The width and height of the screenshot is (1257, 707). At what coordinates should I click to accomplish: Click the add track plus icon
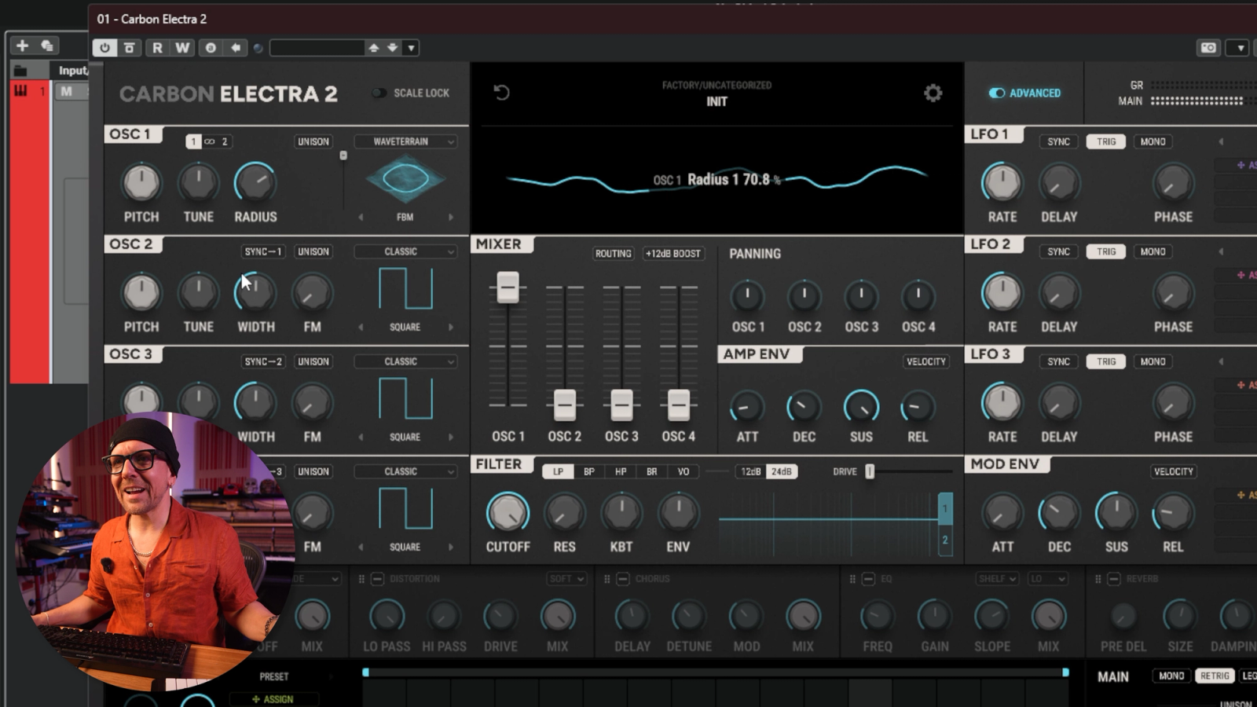pyautogui.click(x=22, y=46)
